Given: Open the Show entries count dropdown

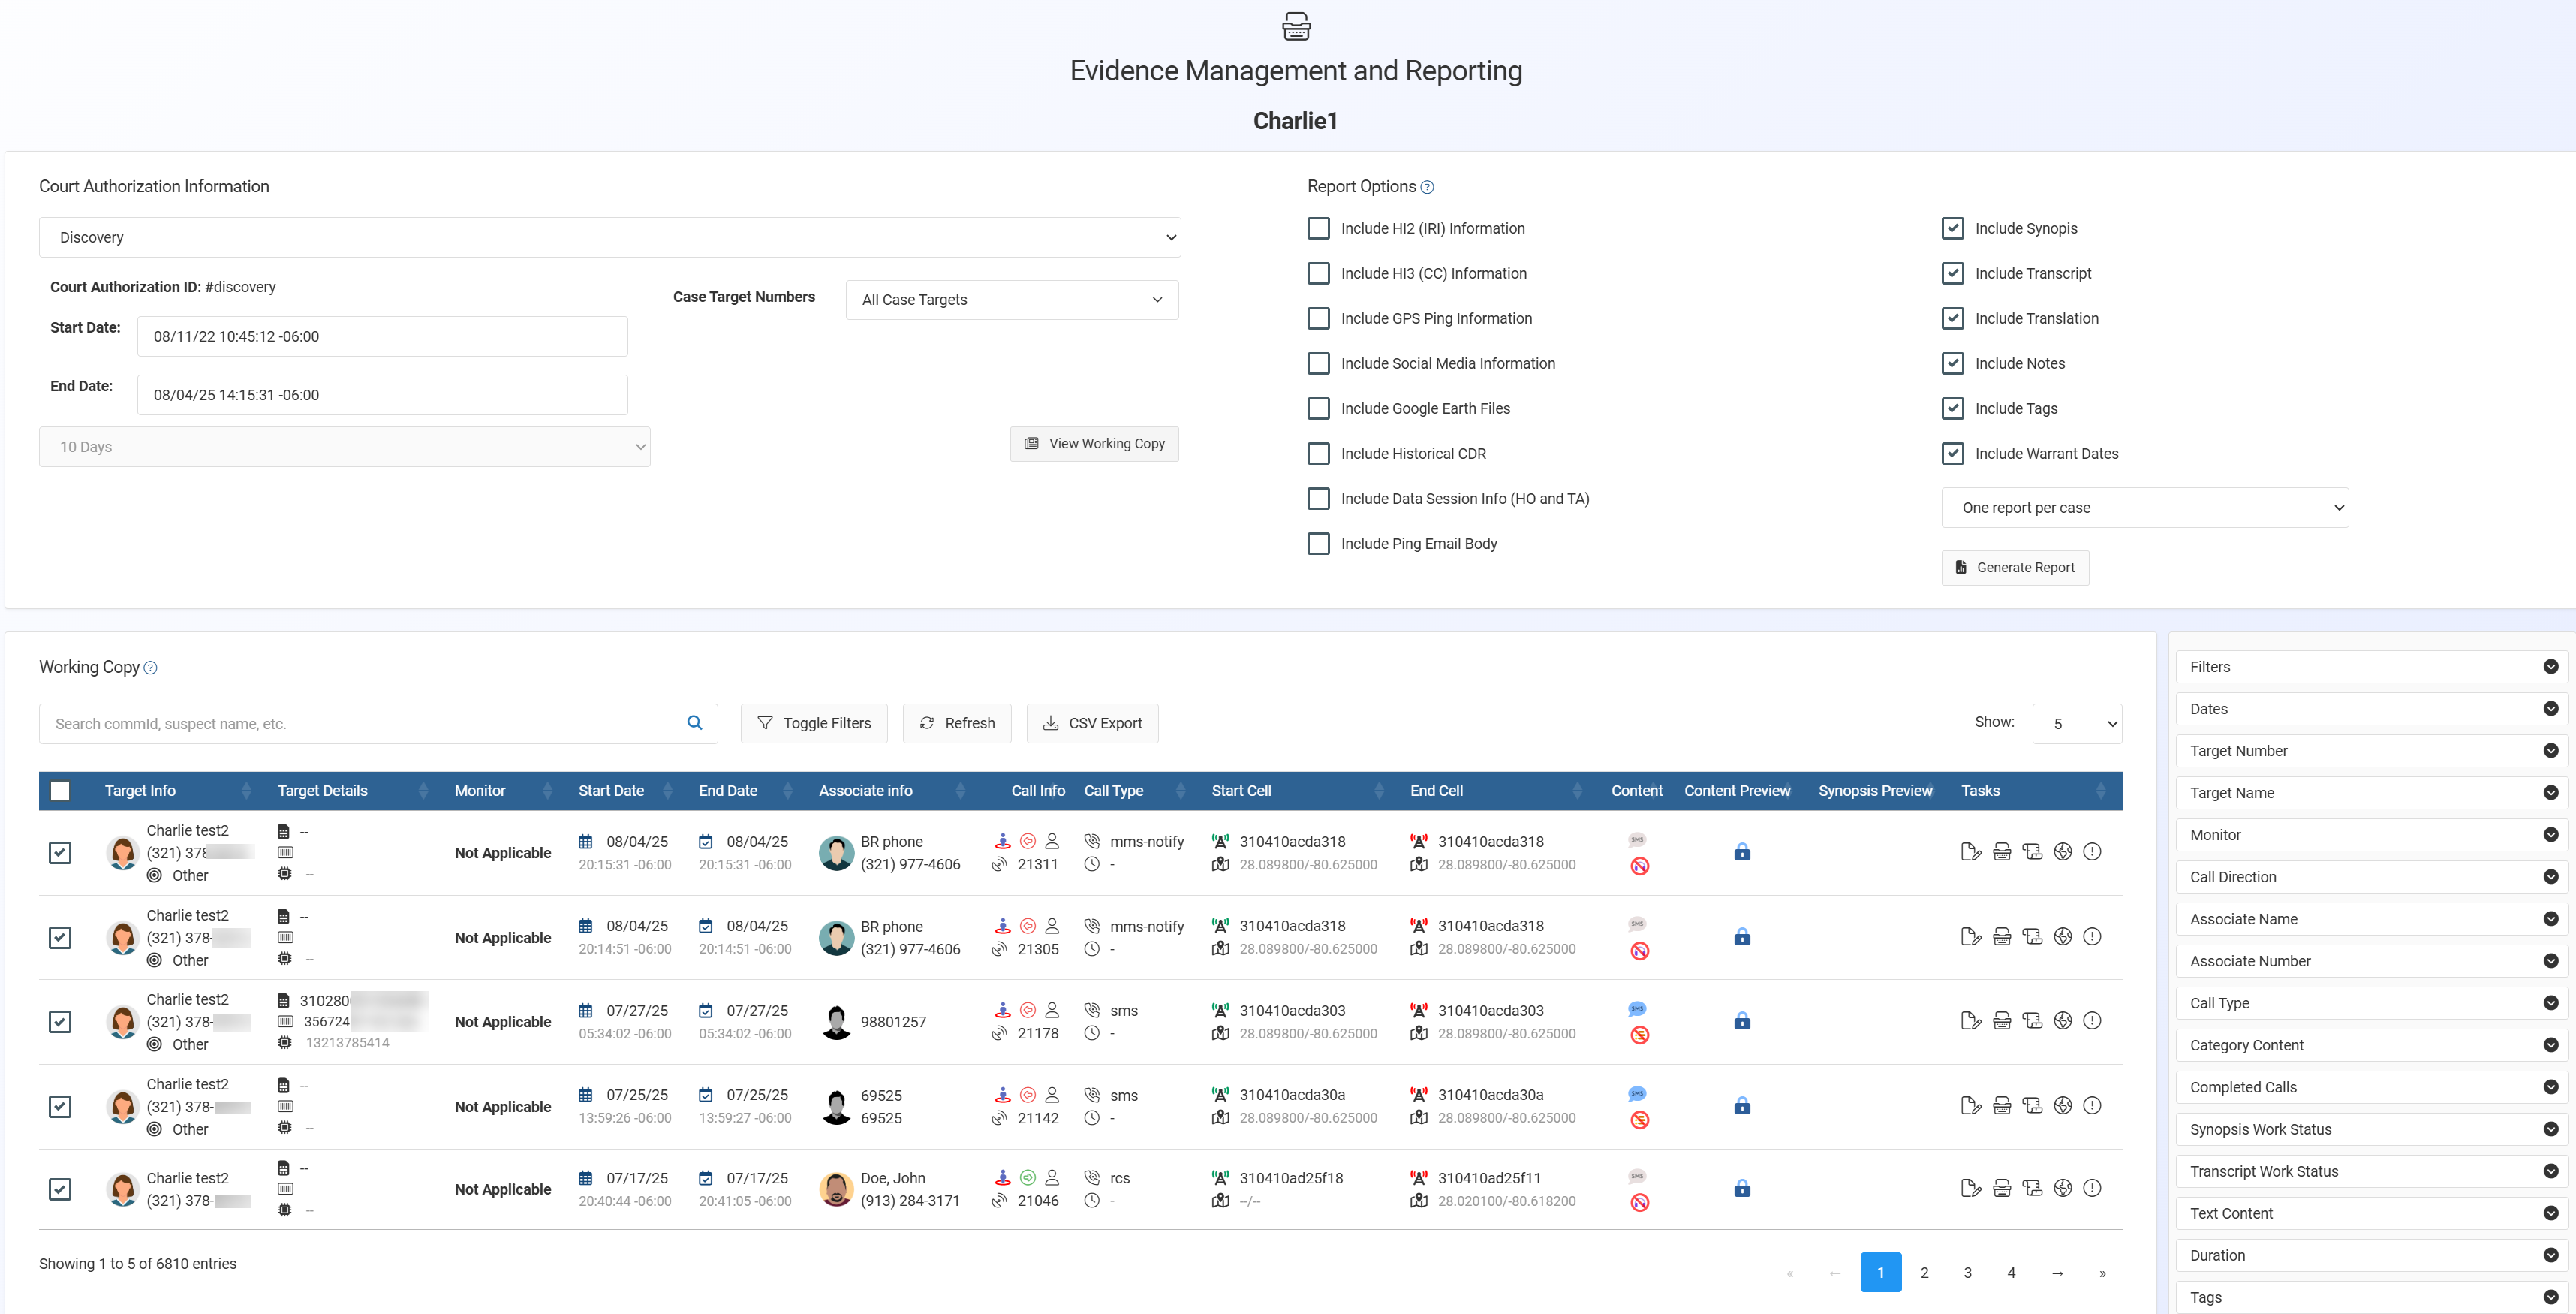Looking at the screenshot, I should click(2077, 723).
